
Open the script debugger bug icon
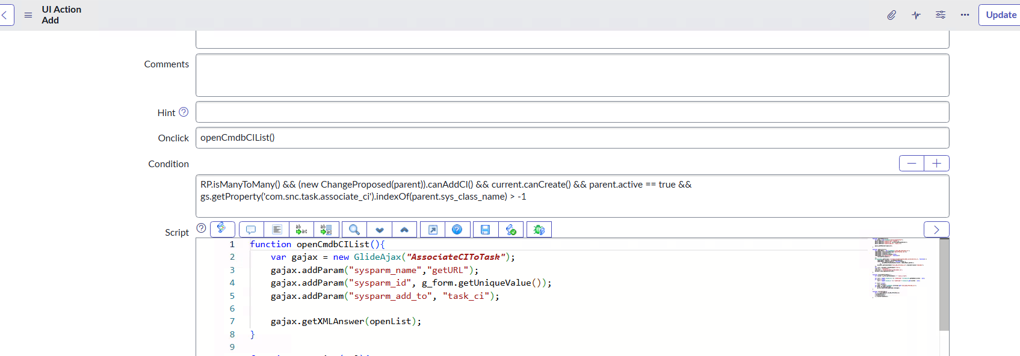(539, 230)
